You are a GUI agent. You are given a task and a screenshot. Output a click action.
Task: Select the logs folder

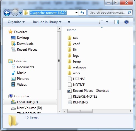click(x=74, y=56)
